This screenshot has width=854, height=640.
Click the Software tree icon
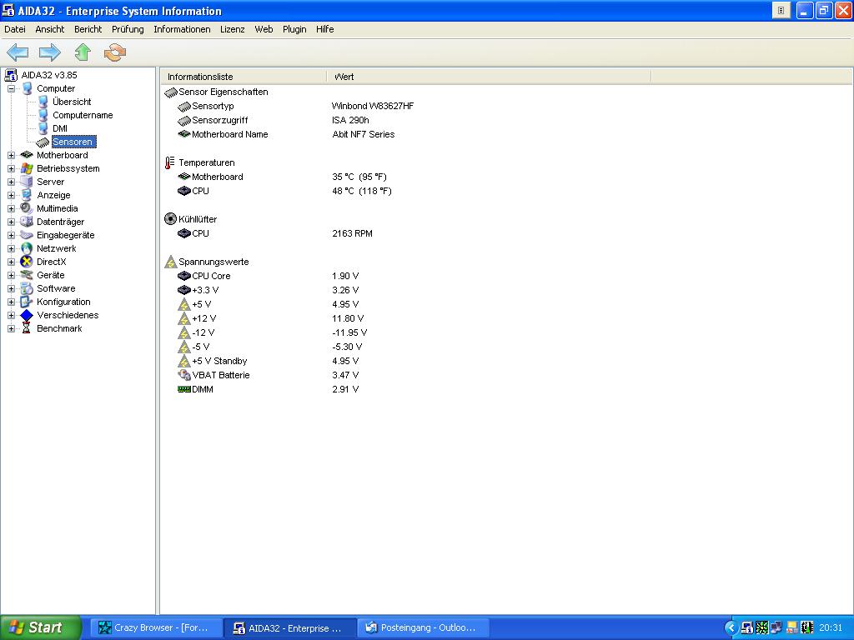click(26, 288)
